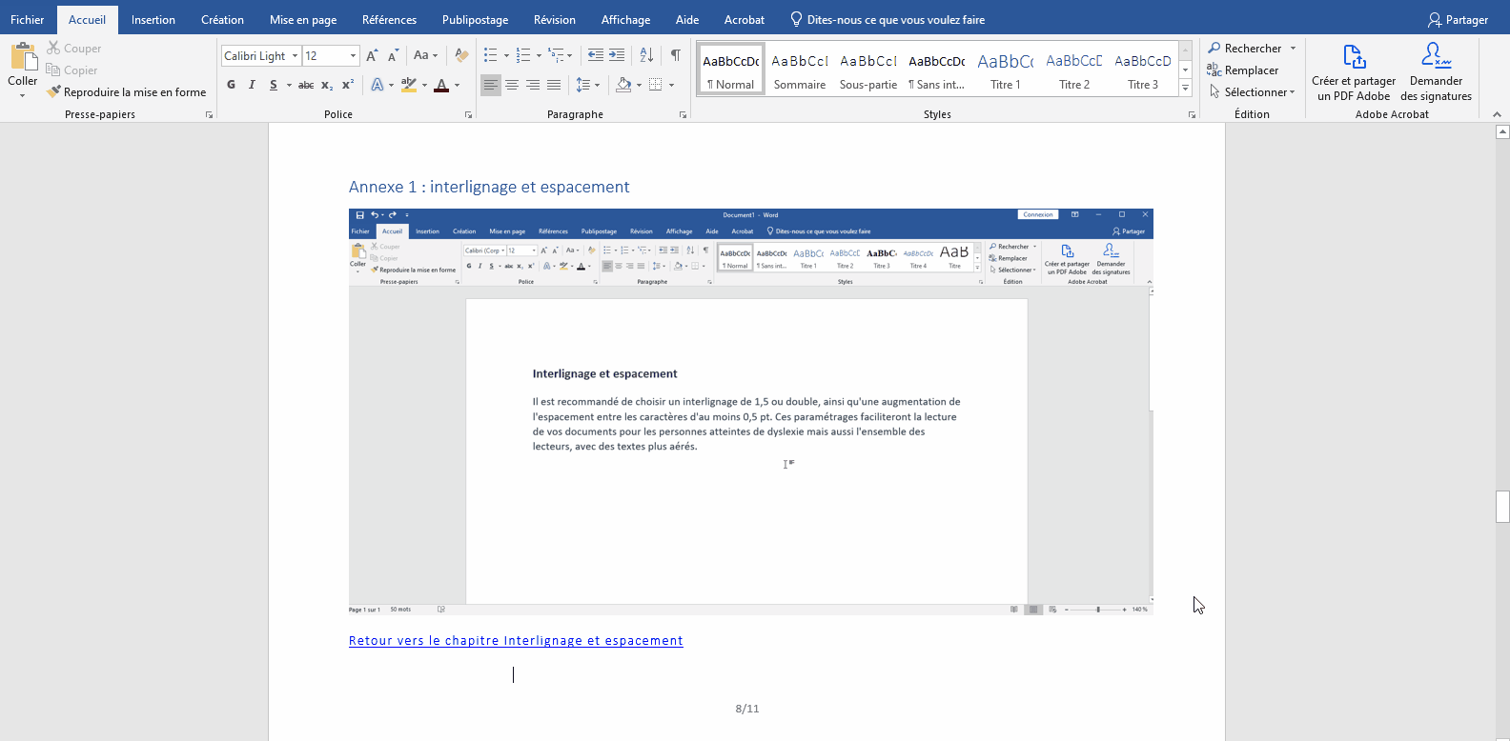Apply text highlight color
The width and height of the screenshot is (1510, 741).
coord(409,85)
